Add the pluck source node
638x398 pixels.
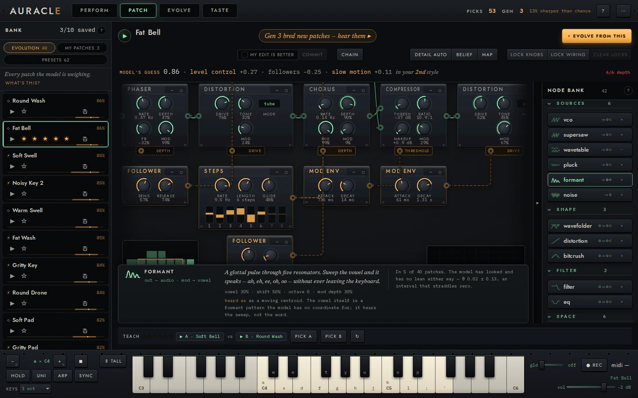tap(590, 165)
